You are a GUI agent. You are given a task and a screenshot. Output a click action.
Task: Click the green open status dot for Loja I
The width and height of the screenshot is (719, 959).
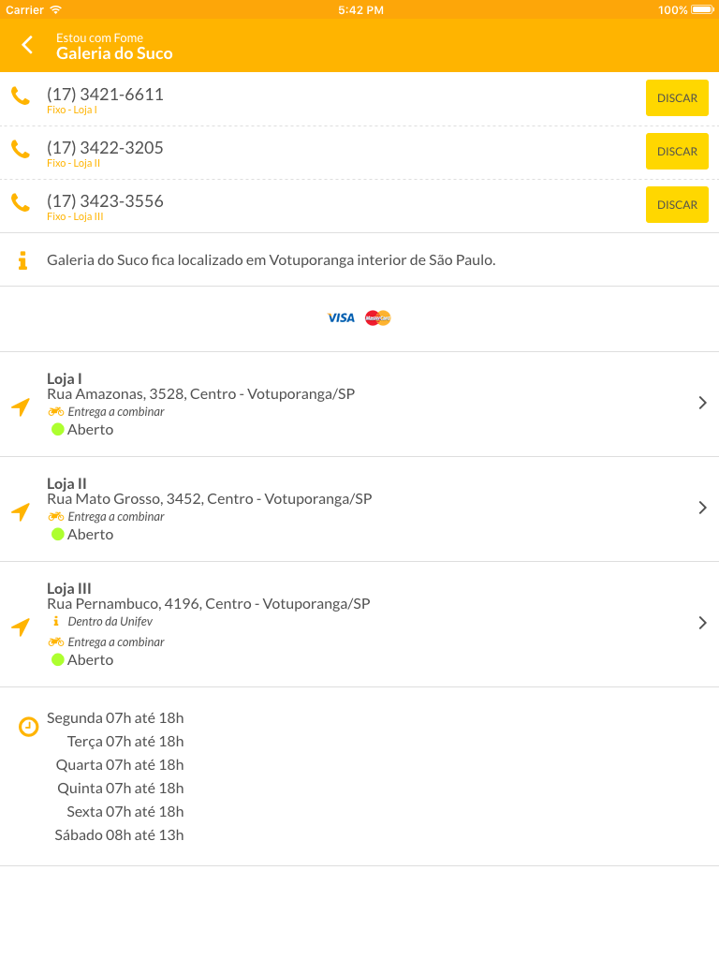(58, 429)
